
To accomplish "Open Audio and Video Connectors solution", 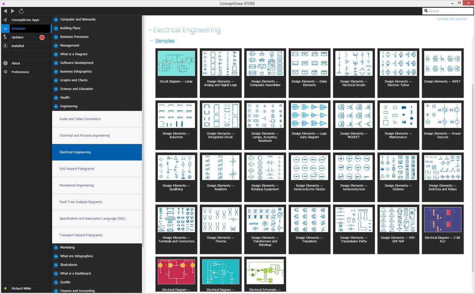I will tap(97, 119).
